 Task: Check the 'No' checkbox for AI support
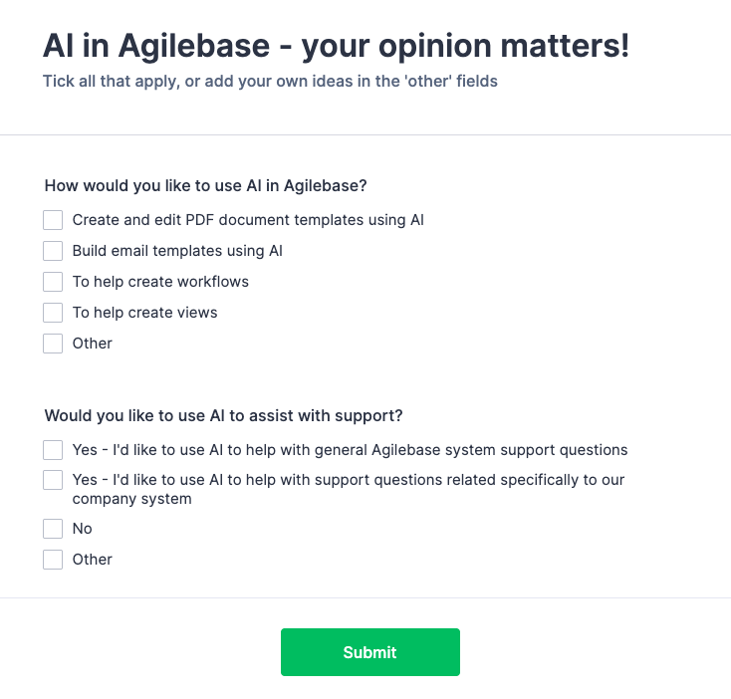(53, 529)
